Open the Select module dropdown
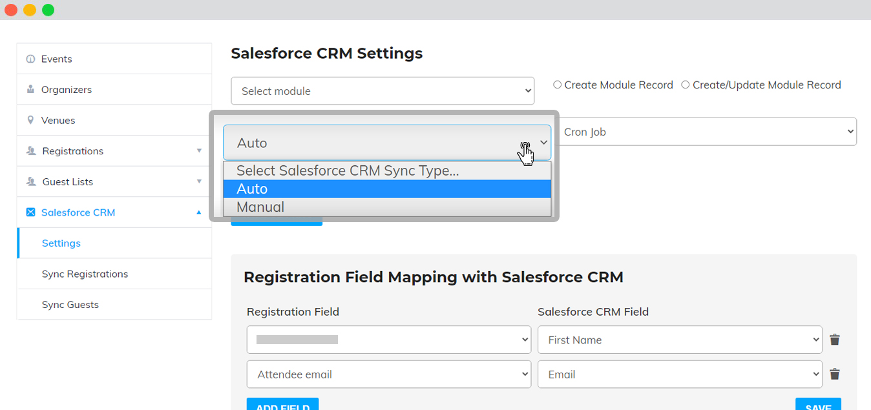The height and width of the screenshot is (410, 871). click(383, 91)
